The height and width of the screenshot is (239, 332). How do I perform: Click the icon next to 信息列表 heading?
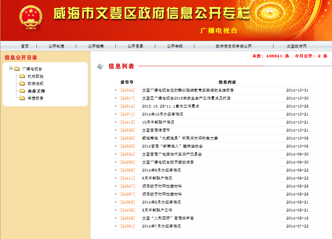(101, 66)
